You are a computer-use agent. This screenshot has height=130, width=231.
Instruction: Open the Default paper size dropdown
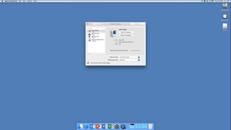pyautogui.click(x=129, y=60)
